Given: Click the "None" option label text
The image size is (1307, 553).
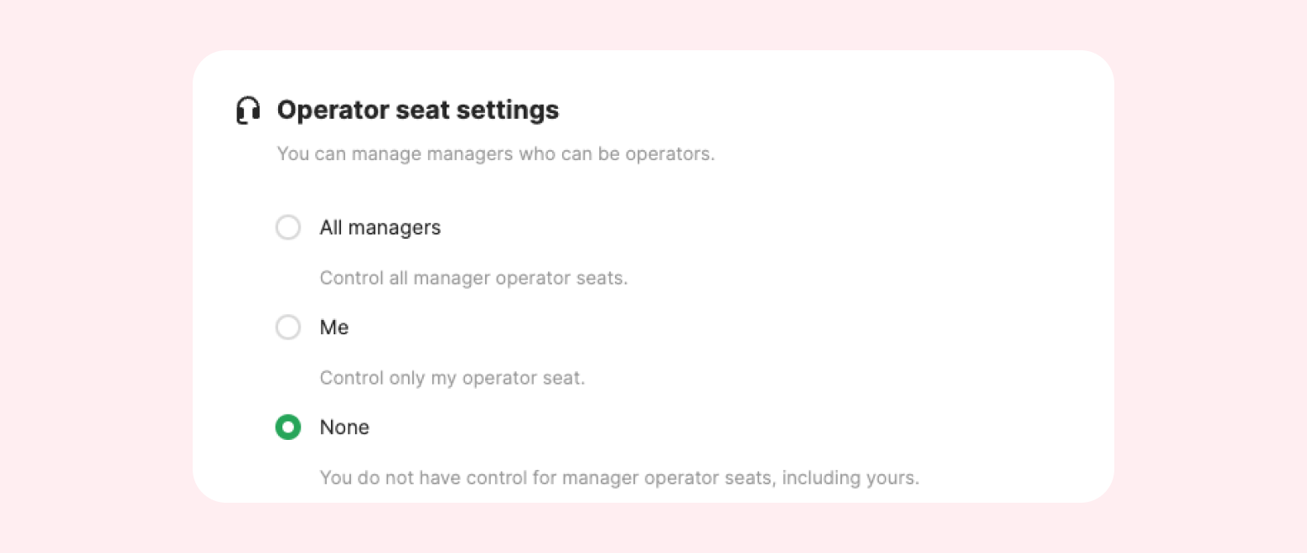Looking at the screenshot, I should 344,427.
